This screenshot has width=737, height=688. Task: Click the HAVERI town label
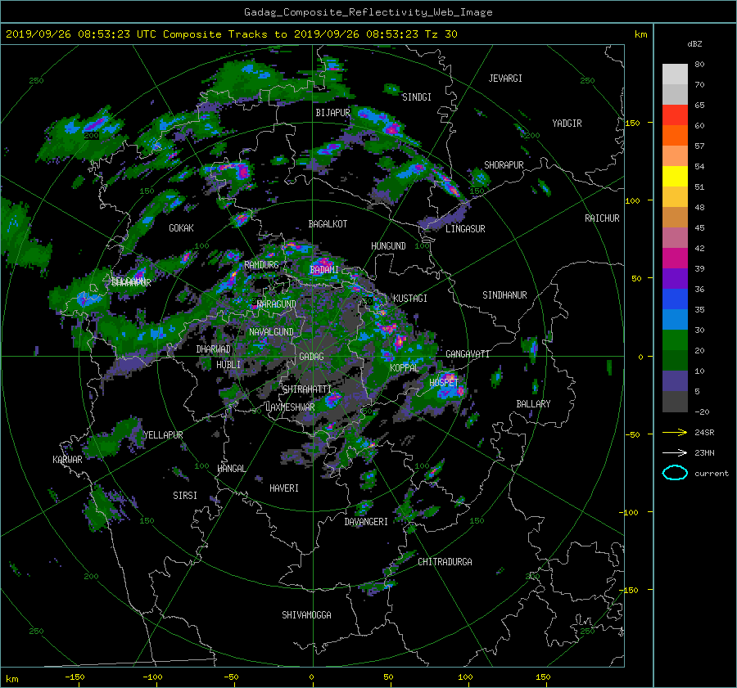click(x=284, y=488)
